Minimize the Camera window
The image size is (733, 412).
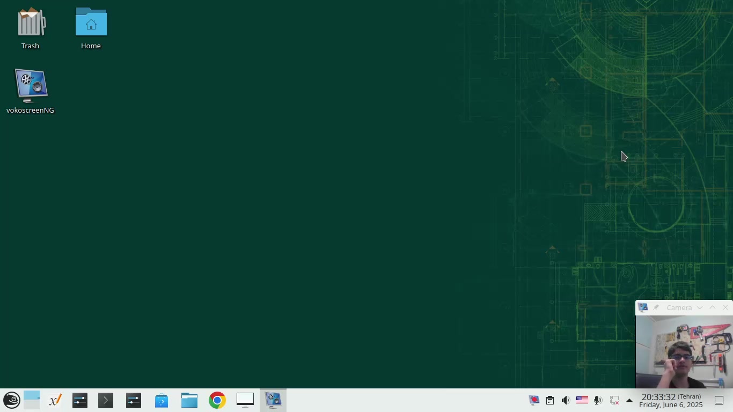pos(700,307)
